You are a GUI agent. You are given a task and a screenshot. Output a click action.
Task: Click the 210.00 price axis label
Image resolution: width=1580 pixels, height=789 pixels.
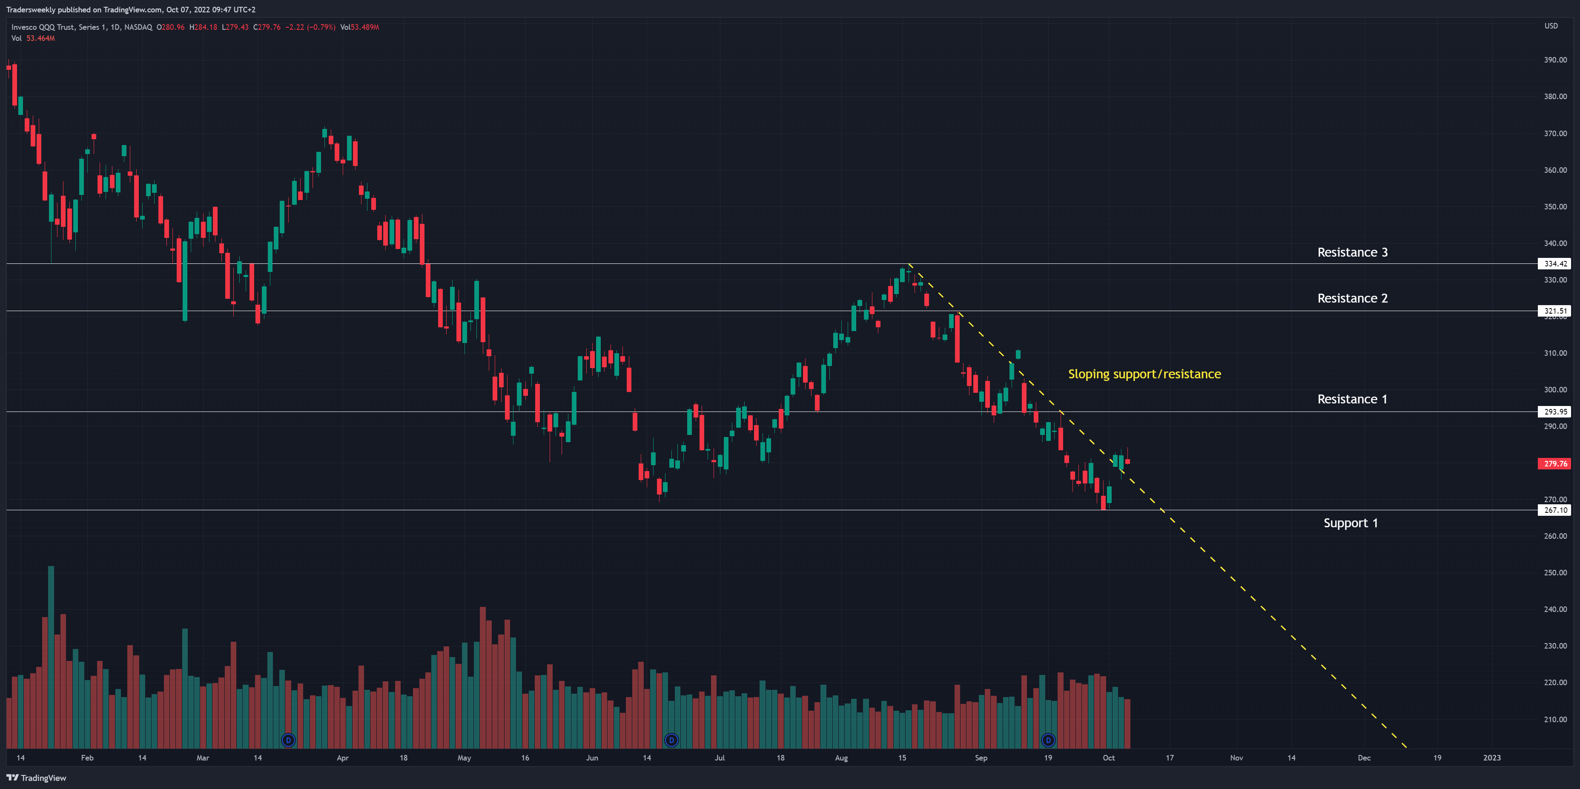[x=1555, y=719]
